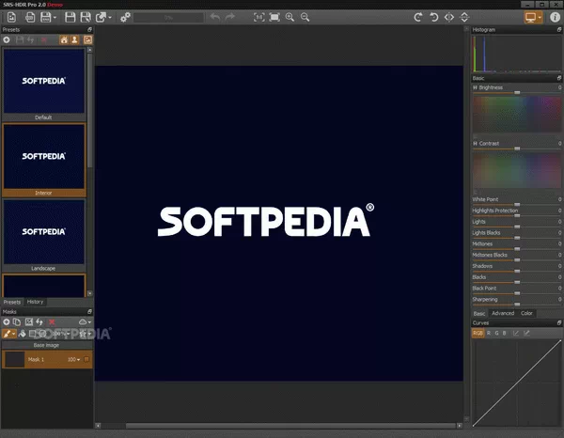This screenshot has width=564, height=438.
Task: Open the brush tool dropdown arrow
Action: coord(15,333)
